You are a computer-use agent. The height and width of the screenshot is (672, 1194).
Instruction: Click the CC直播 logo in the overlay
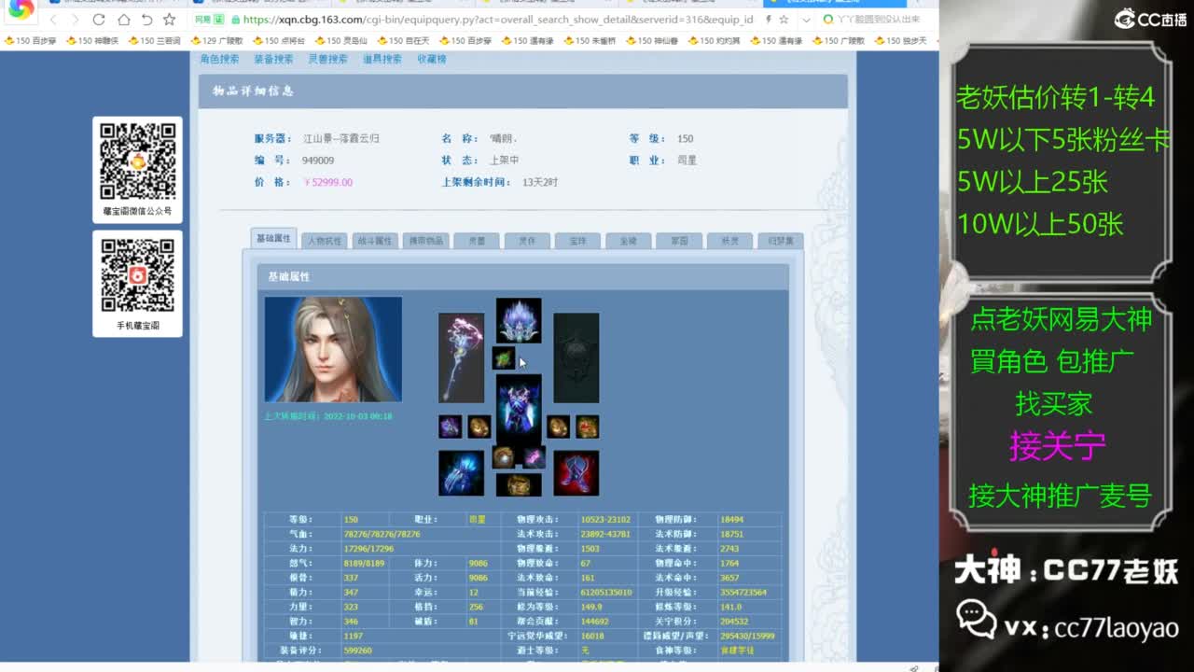pos(1149,18)
